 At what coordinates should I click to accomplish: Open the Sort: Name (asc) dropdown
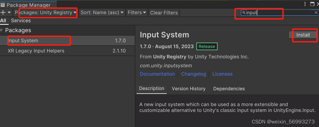102,13
